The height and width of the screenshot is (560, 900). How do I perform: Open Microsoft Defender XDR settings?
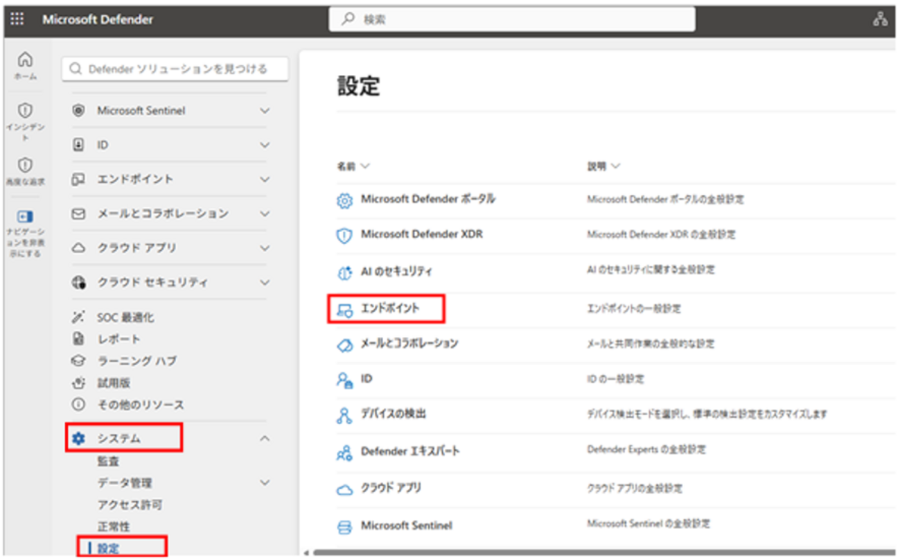pos(422,234)
